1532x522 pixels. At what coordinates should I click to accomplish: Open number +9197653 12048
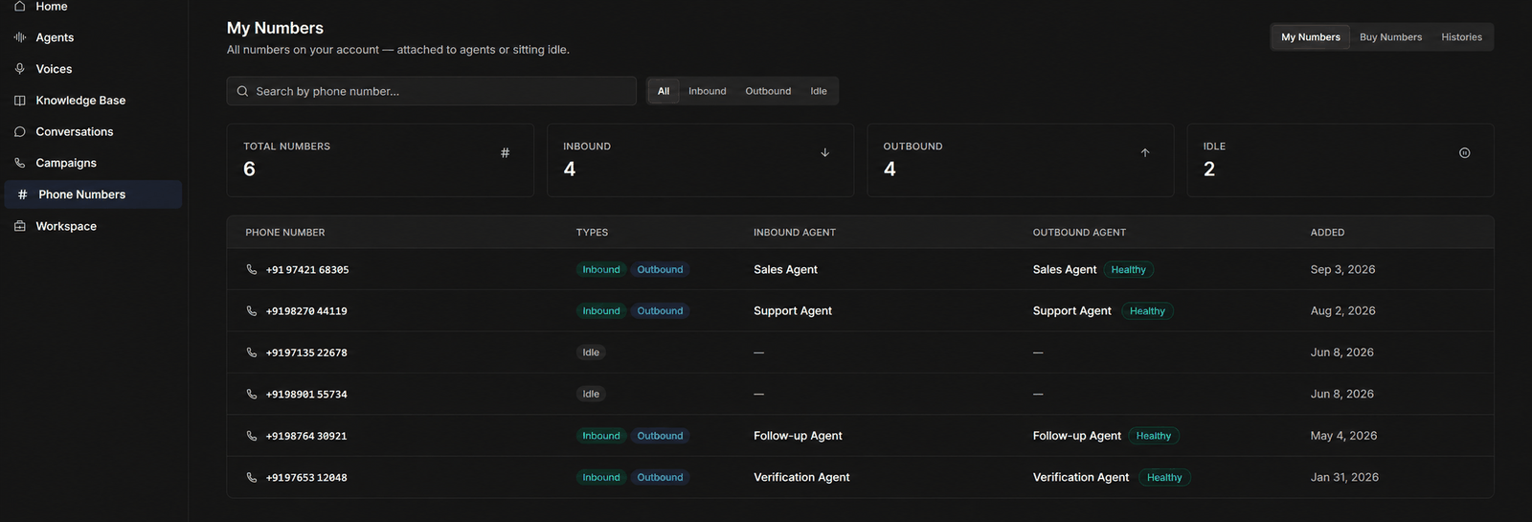(306, 477)
